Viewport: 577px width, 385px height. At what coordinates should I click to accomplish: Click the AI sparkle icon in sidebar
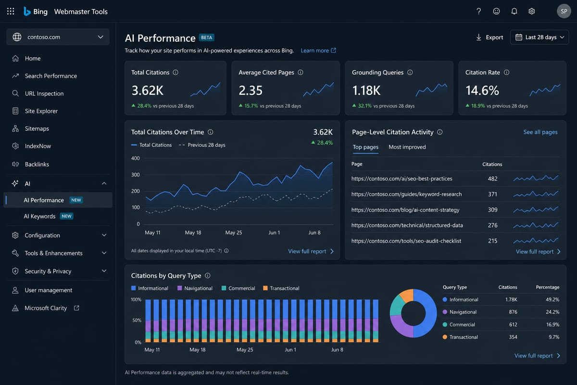point(15,183)
